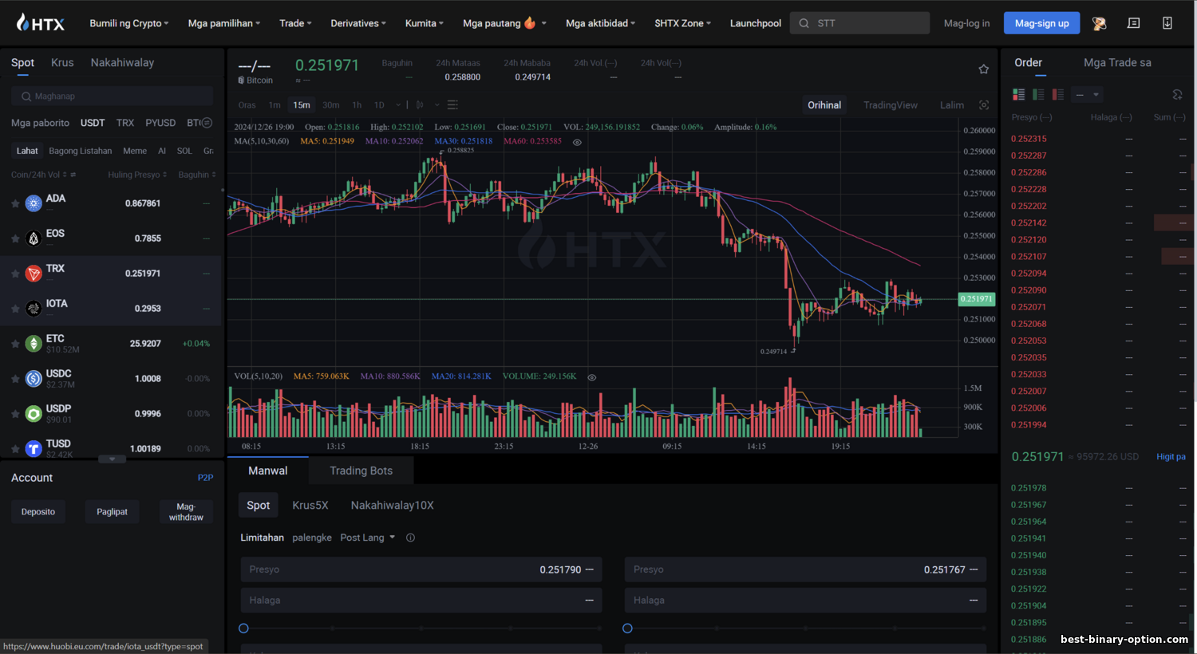Toggle volume indicator visibility eye icon
This screenshot has height=654, width=1197.
[x=592, y=377]
